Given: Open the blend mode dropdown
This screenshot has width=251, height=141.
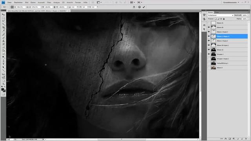Looking at the screenshot, I should click(x=220, y=15).
